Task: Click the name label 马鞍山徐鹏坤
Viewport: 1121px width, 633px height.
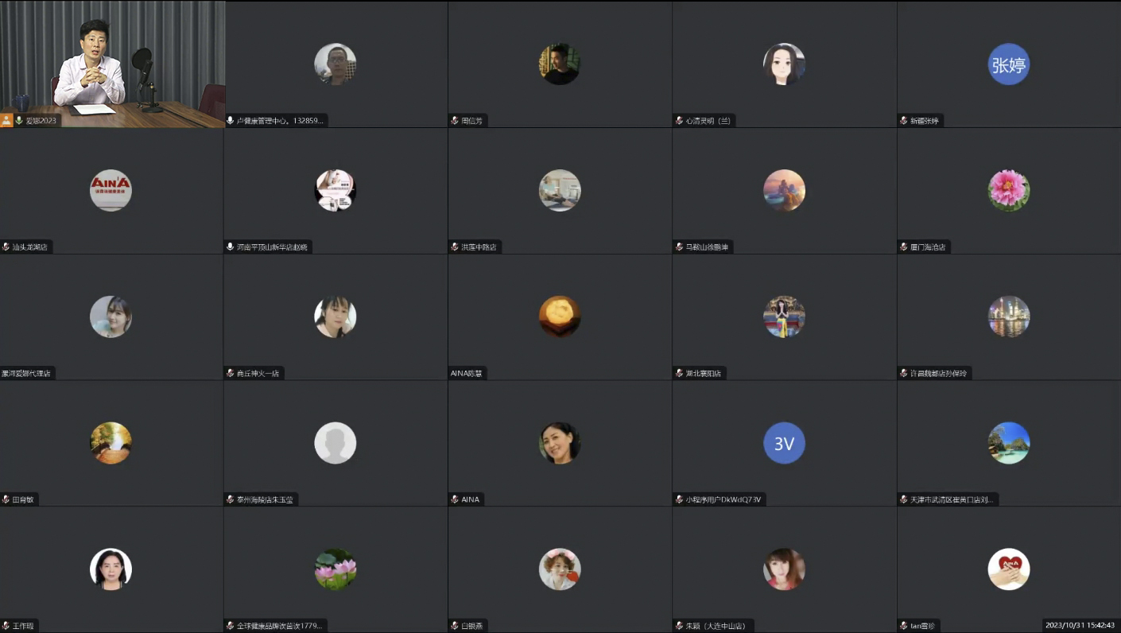Action: (x=706, y=247)
